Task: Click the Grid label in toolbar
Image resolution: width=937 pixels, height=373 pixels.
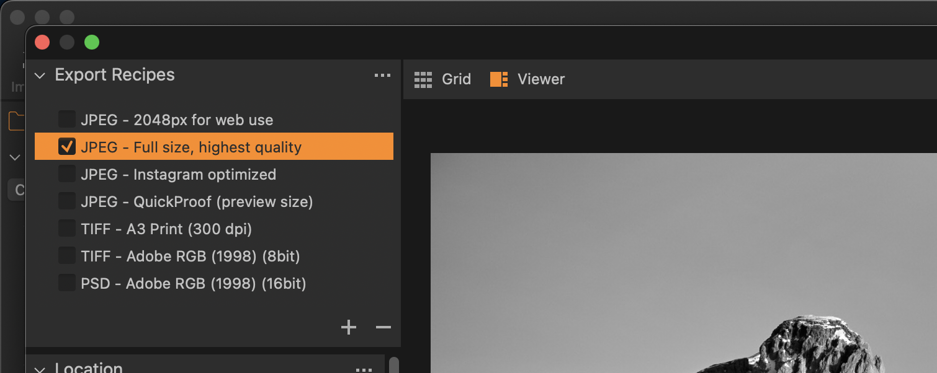Action: [456, 79]
